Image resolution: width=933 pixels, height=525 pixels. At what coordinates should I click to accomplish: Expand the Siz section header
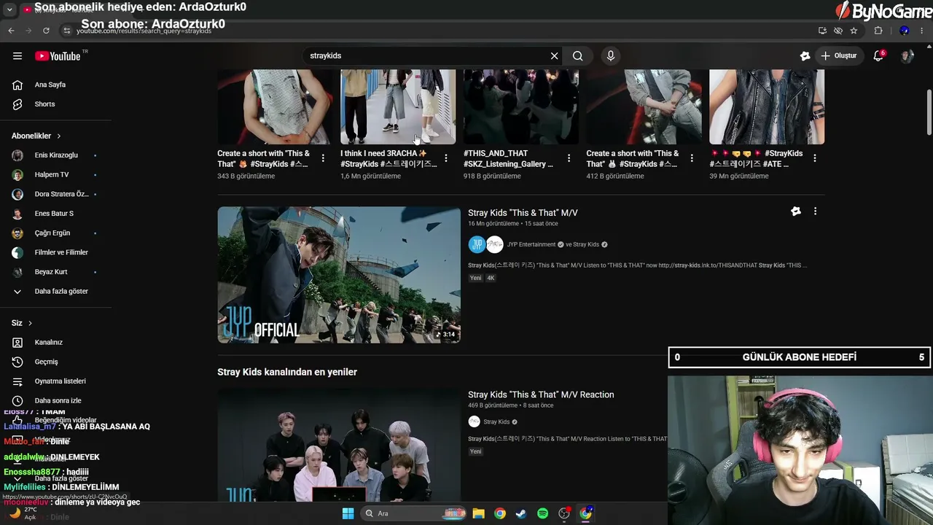(22, 323)
